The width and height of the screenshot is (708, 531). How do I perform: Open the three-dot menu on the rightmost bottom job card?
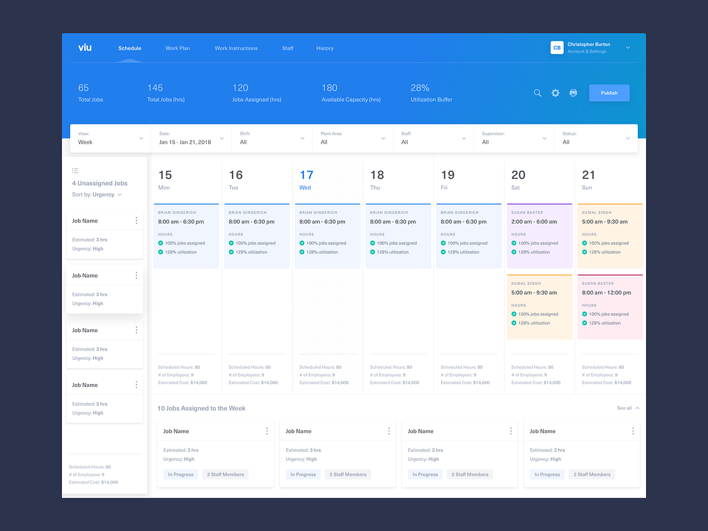click(x=633, y=431)
